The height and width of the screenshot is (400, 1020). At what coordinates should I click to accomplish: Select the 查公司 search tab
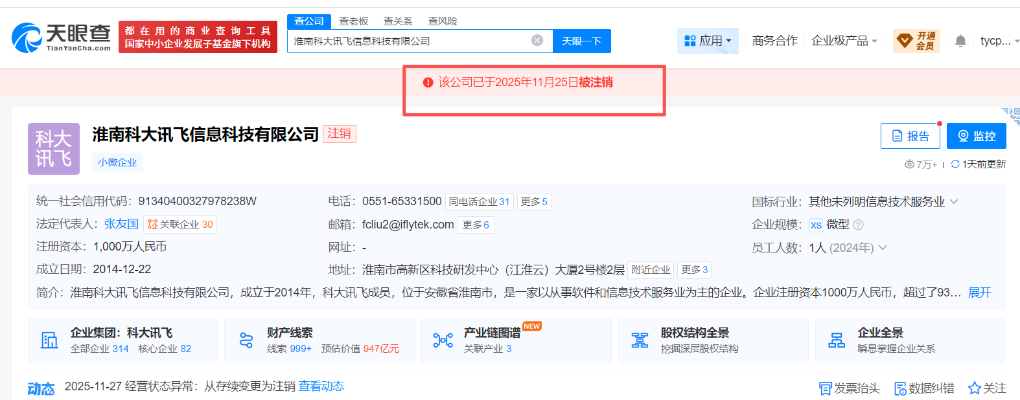tap(309, 21)
